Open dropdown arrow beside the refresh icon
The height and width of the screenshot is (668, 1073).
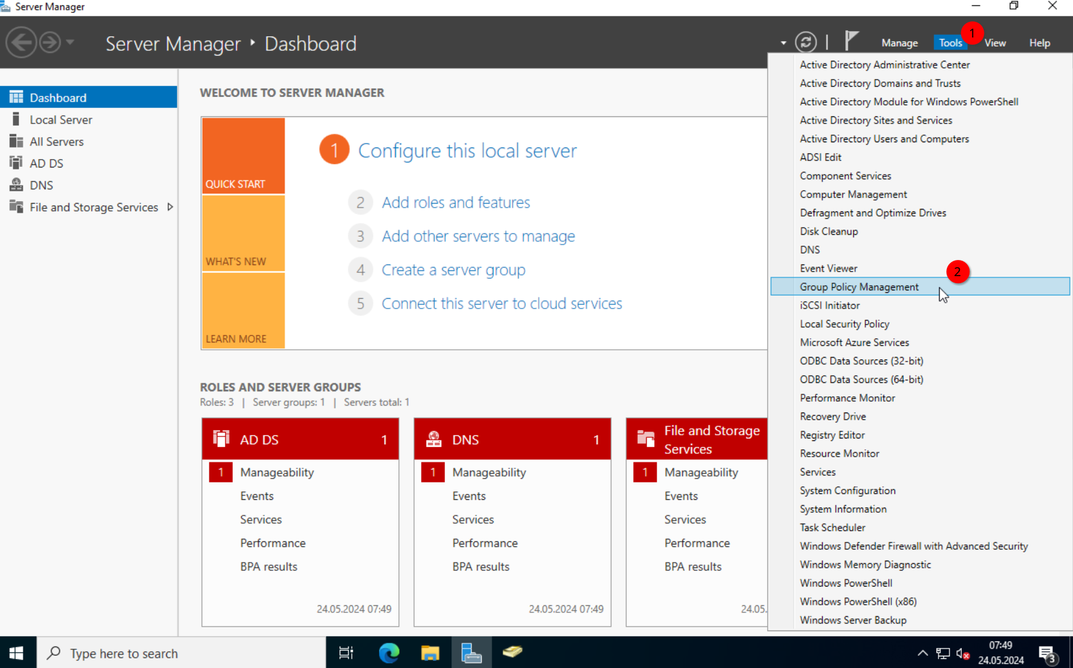pyautogui.click(x=783, y=43)
